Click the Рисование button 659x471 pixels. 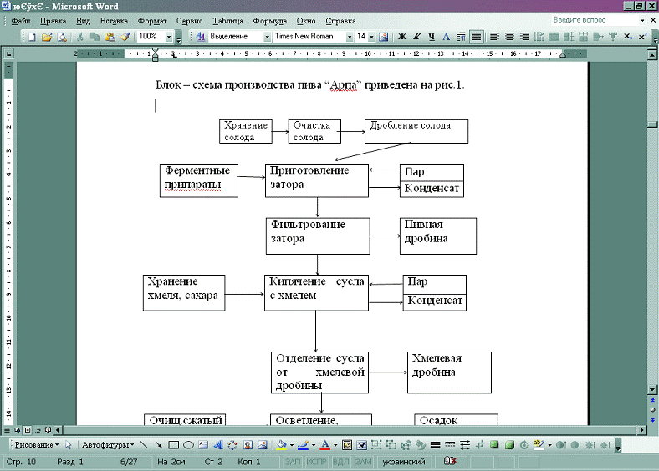pos(37,445)
